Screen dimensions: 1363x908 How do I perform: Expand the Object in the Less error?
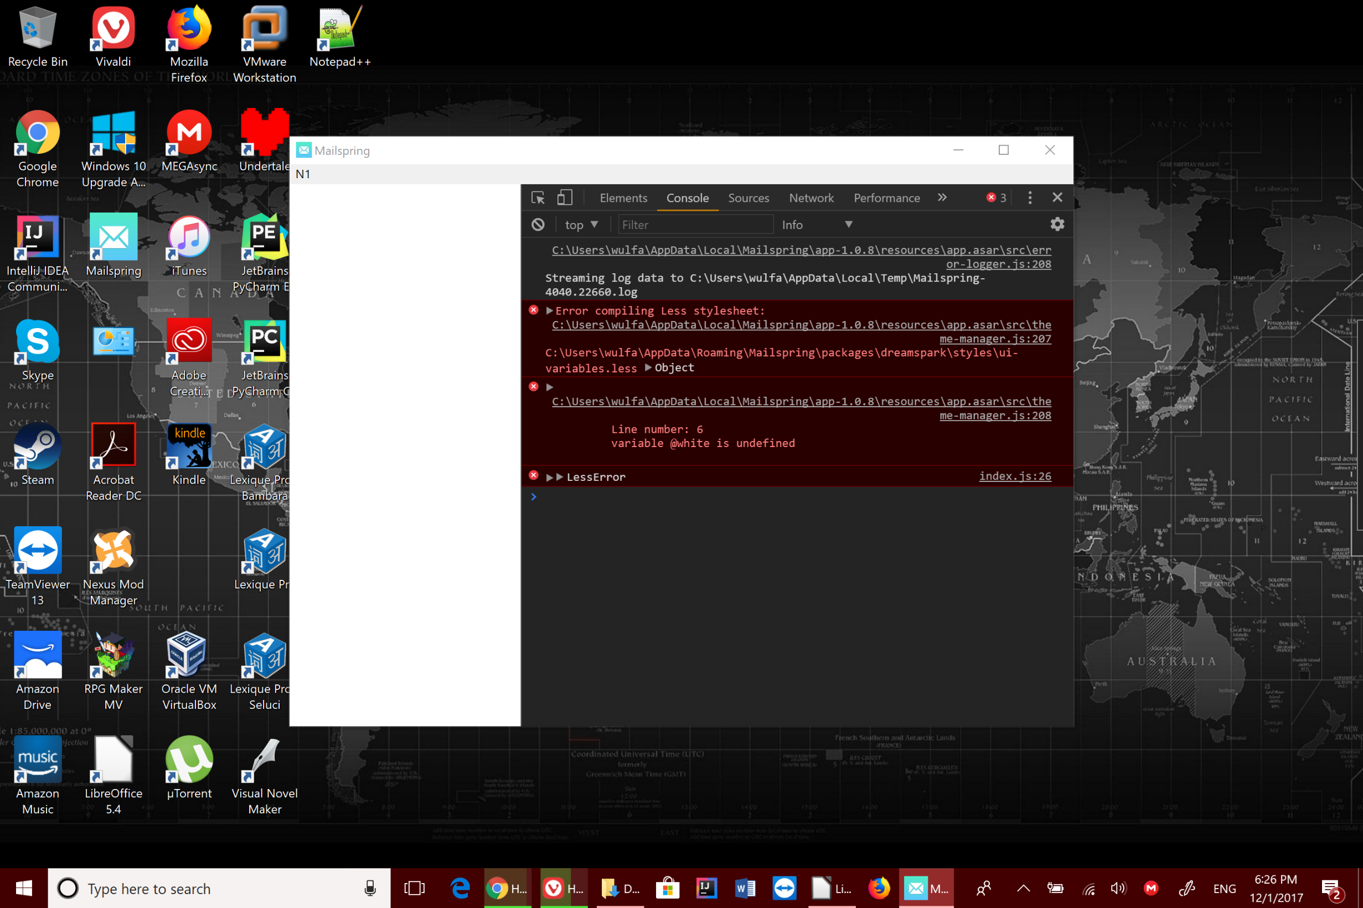tap(648, 367)
